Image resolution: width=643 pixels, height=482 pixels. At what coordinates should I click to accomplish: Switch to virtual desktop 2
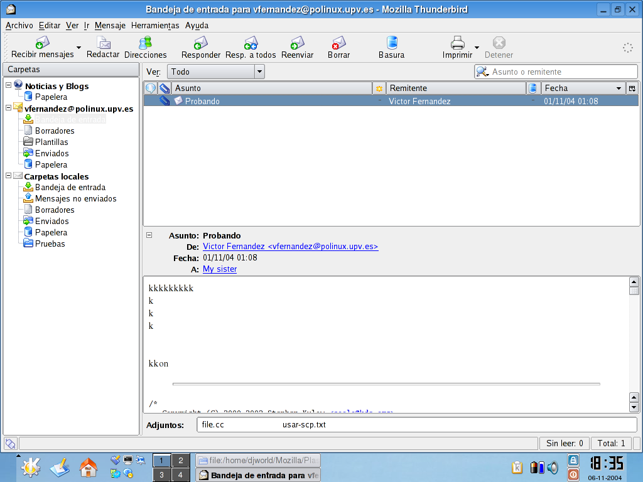click(181, 460)
